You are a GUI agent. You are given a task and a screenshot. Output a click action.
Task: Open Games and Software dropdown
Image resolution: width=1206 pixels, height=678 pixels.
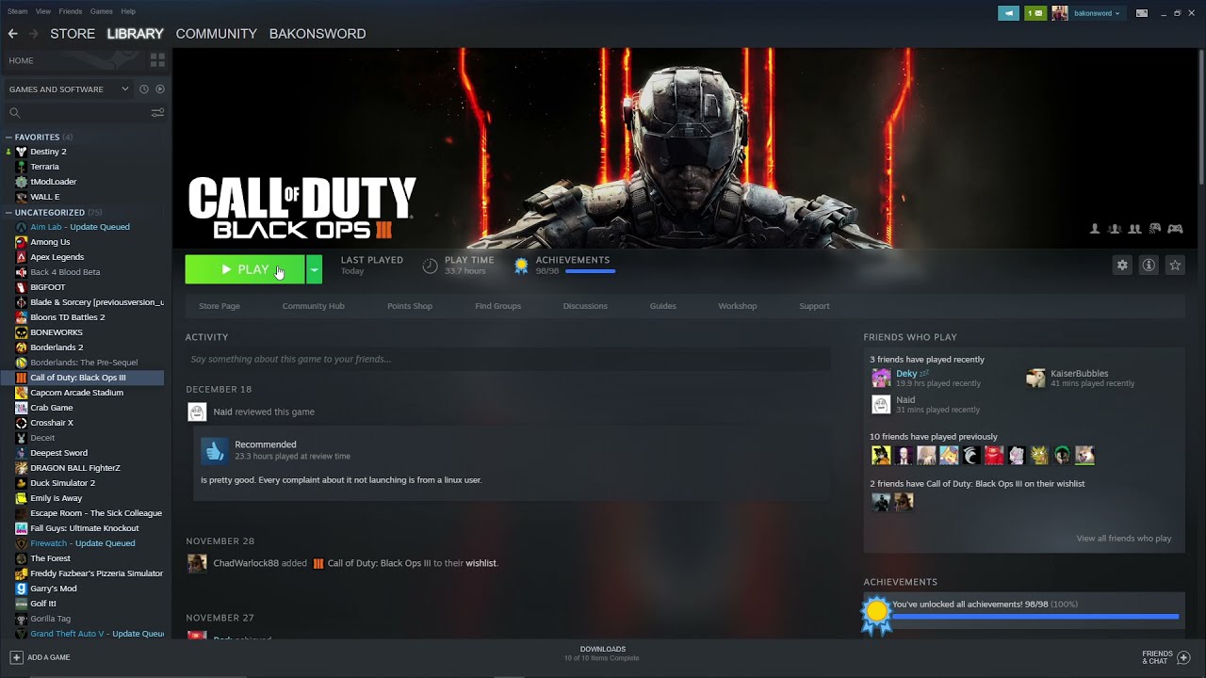click(x=69, y=89)
